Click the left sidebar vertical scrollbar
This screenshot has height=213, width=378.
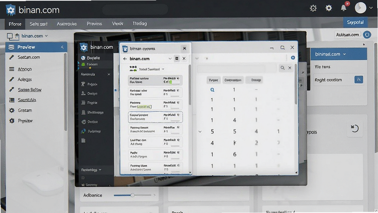[65, 92]
